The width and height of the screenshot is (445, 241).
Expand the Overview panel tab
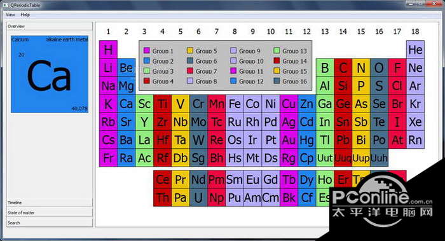(x=50, y=26)
